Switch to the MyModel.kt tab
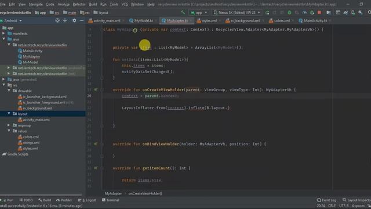 141,21
